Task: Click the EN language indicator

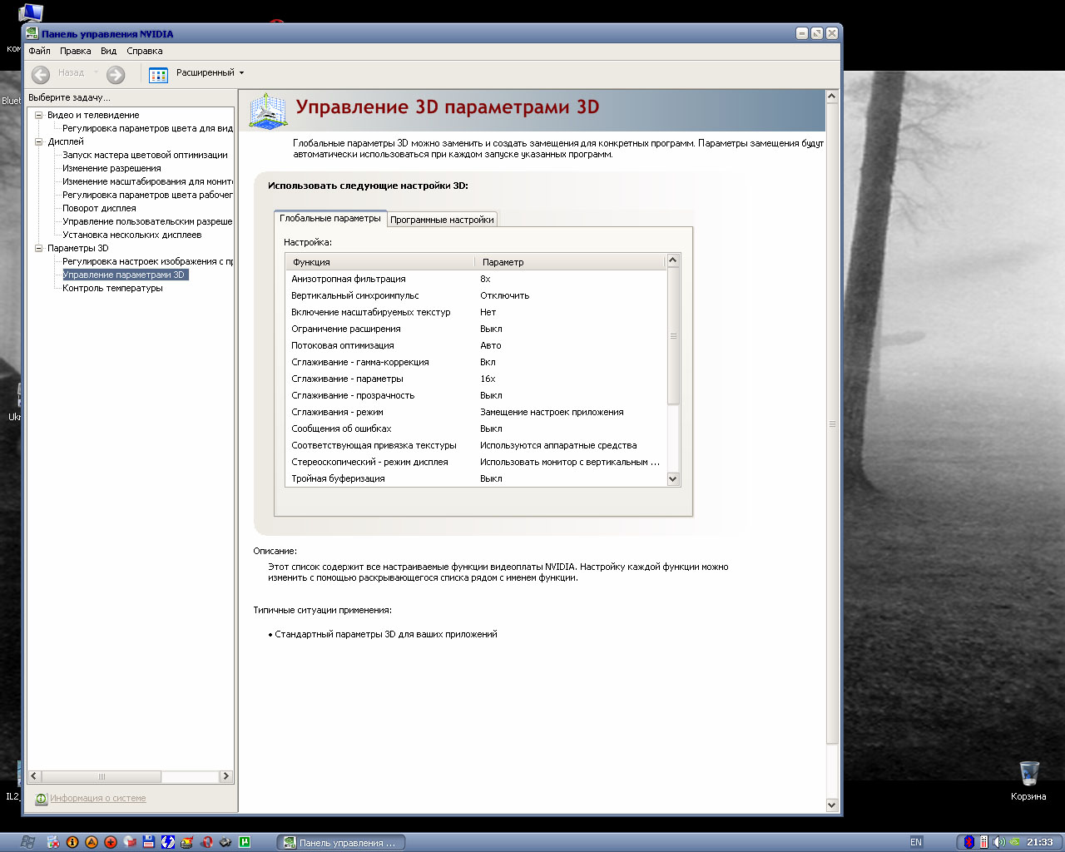Action: coord(916,842)
